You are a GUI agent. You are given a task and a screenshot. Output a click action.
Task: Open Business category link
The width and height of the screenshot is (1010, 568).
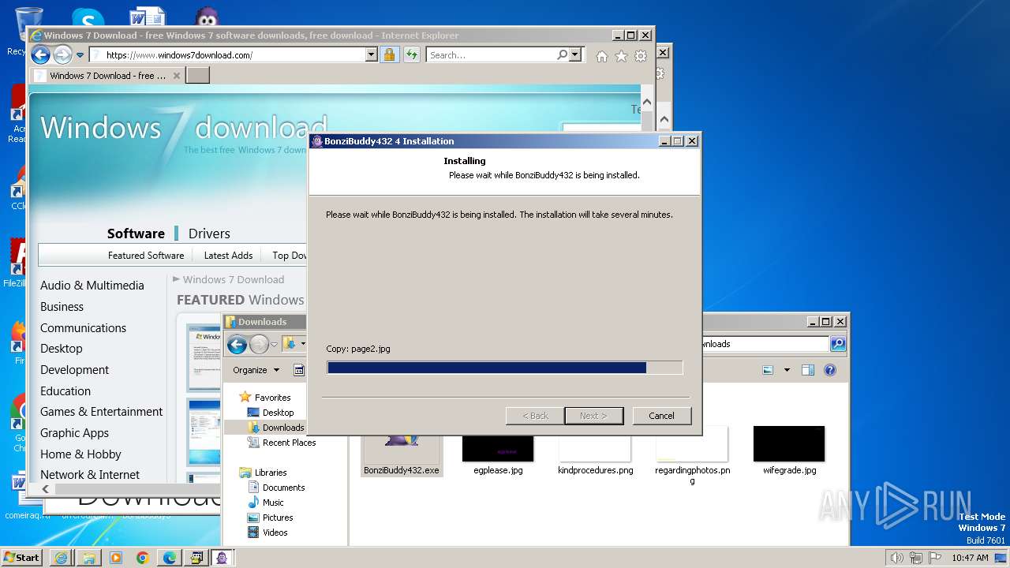(x=62, y=307)
